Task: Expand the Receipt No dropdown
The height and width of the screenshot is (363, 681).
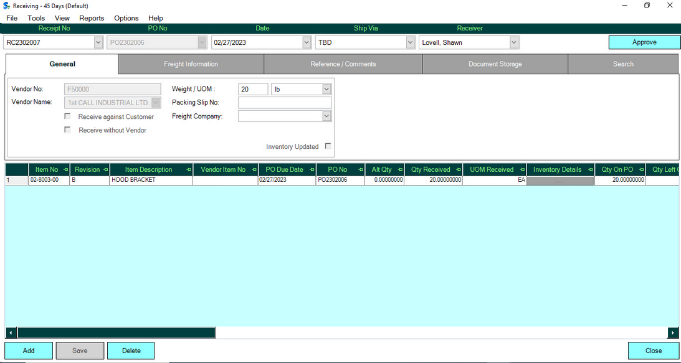Action: [x=98, y=42]
